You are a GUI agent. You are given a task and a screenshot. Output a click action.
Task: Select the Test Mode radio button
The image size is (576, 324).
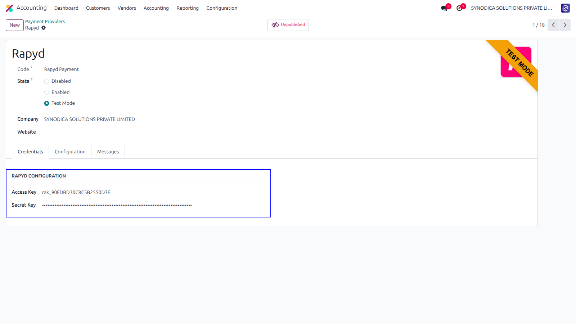46,103
